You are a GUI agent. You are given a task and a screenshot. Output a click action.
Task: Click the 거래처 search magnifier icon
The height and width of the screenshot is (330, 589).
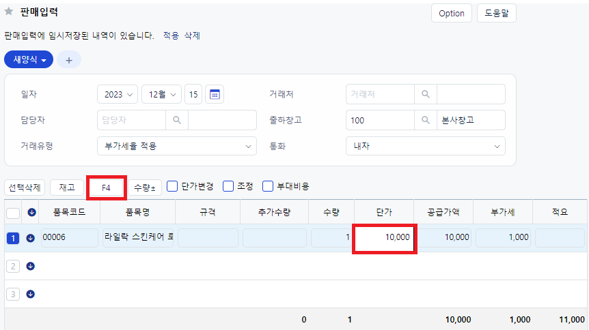click(x=425, y=94)
